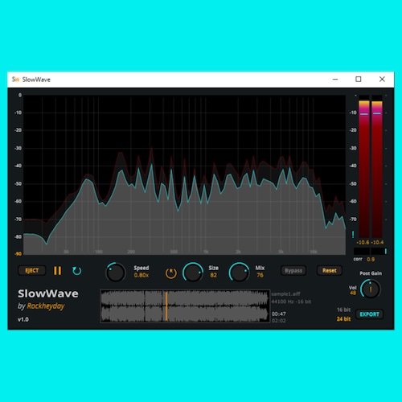Image resolution: width=402 pixels, height=402 pixels.
Task: Click the 44100 Hz -16 bit info text
Action: point(291,301)
